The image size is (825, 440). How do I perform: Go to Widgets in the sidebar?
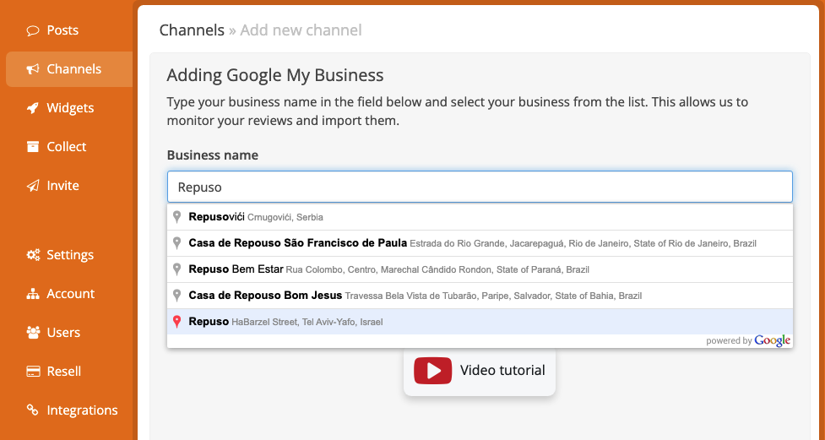point(69,108)
